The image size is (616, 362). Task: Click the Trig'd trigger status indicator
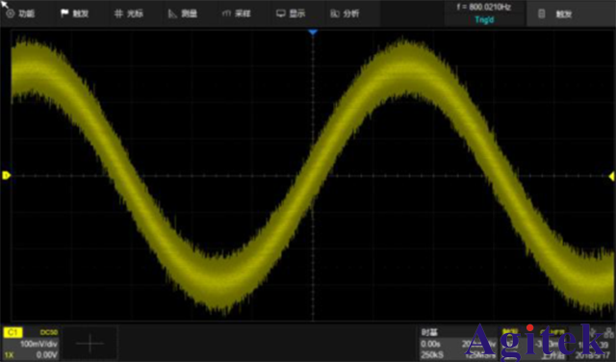coord(484,20)
